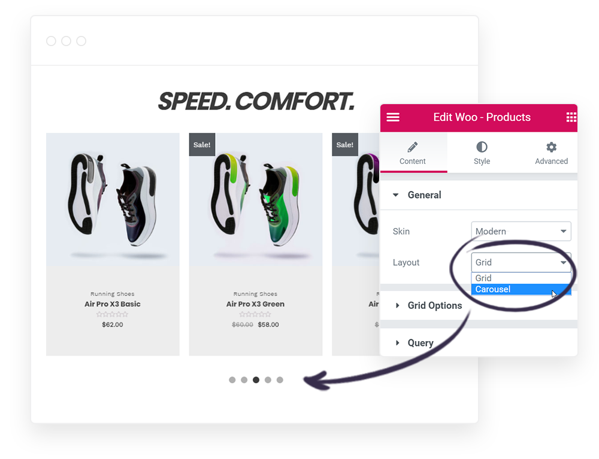Choose Grid option in Layout list
This screenshot has height=459, width=599.
[521, 278]
